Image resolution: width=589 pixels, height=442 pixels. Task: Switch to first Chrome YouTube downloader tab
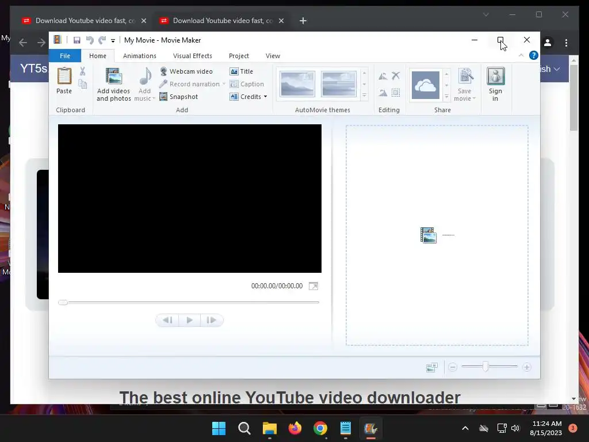pos(85,21)
